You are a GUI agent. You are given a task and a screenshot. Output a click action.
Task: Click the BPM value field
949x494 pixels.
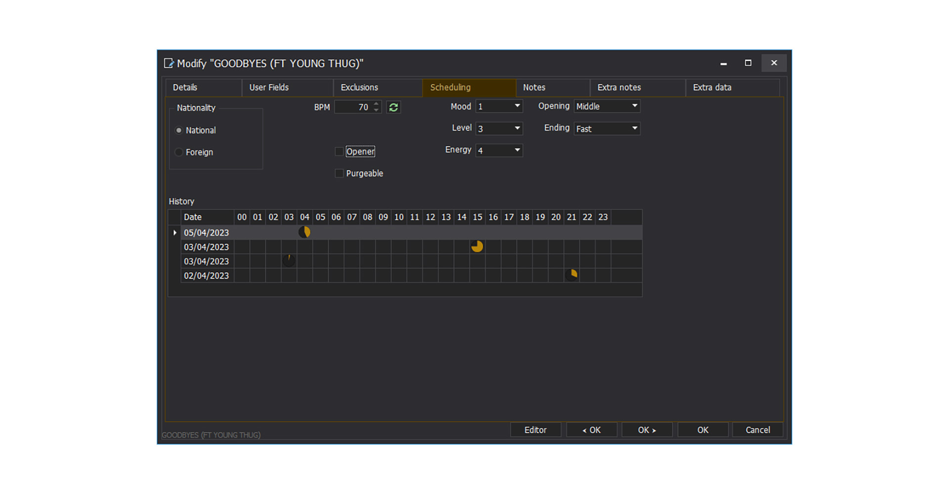pos(353,107)
